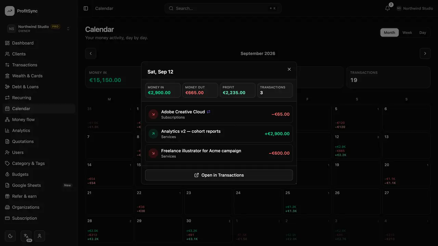Toggle the sidebar panel icon
The width and height of the screenshot is (438, 246).
pyautogui.click(x=86, y=8)
